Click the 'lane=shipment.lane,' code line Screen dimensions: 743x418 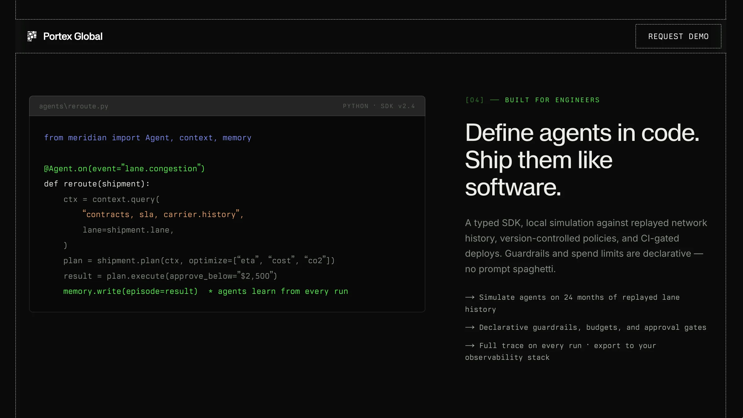[128, 230]
